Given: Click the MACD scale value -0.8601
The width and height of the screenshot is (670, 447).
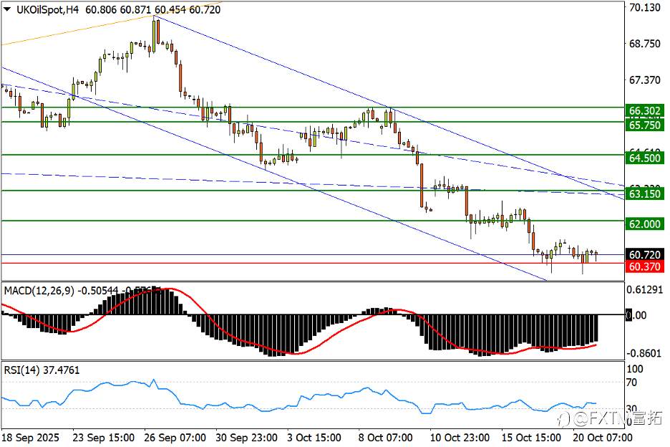Looking at the screenshot, I should (x=644, y=353).
